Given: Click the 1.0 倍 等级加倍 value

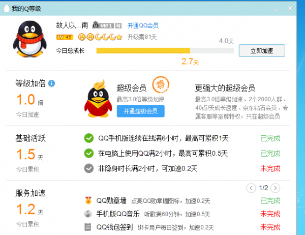Looking at the screenshot, I should coord(30,100).
